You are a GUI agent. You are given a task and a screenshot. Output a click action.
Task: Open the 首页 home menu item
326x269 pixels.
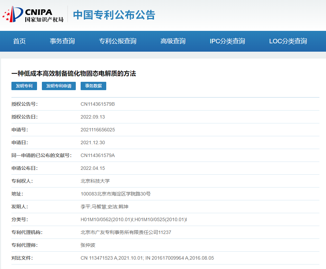tap(19, 41)
